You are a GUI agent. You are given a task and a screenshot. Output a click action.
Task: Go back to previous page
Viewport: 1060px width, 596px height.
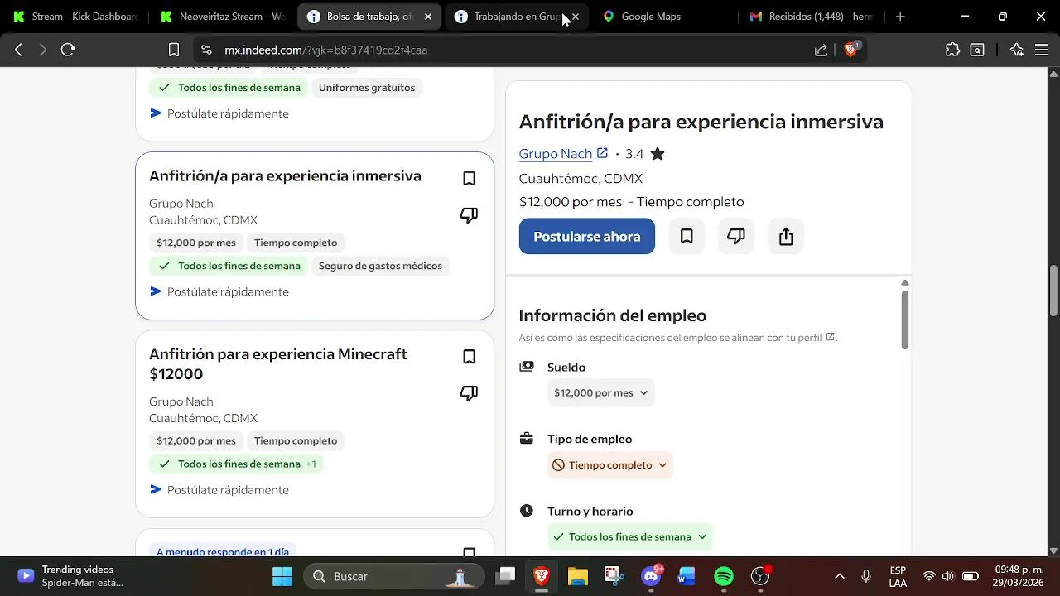pos(18,50)
